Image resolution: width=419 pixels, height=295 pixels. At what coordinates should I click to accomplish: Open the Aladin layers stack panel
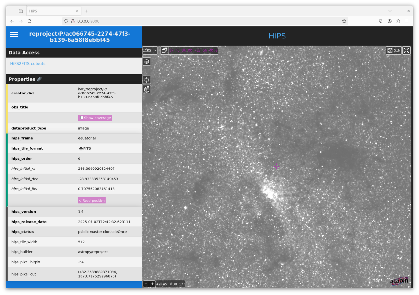point(147,61)
